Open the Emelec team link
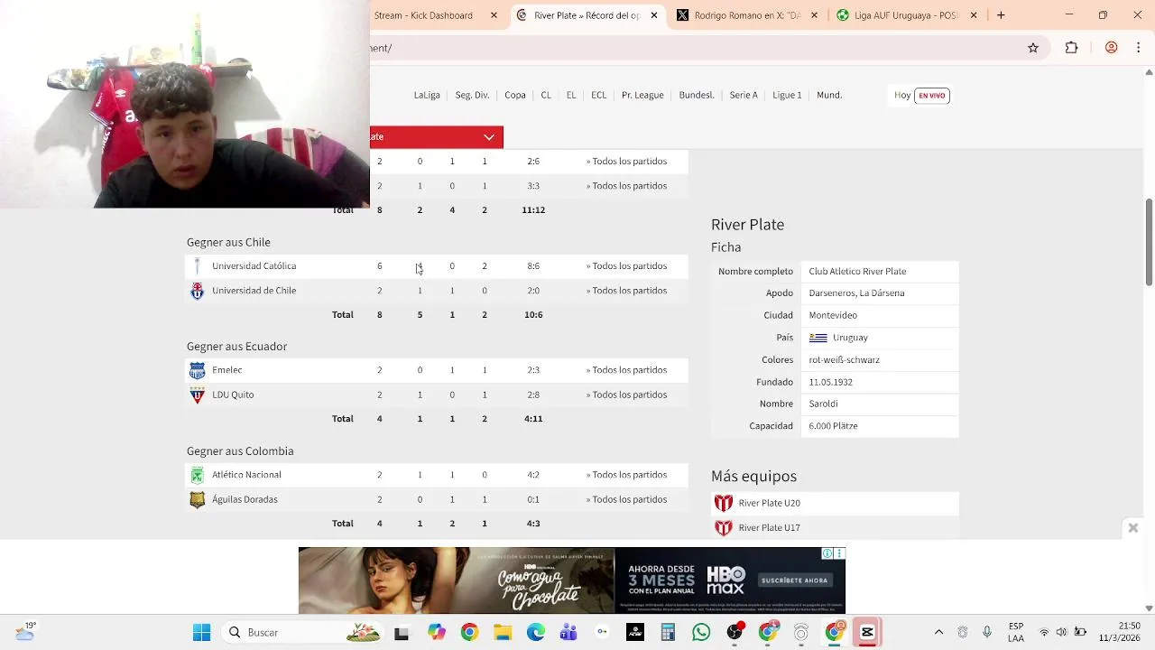The height and width of the screenshot is (650, 1155). [226, 370]
